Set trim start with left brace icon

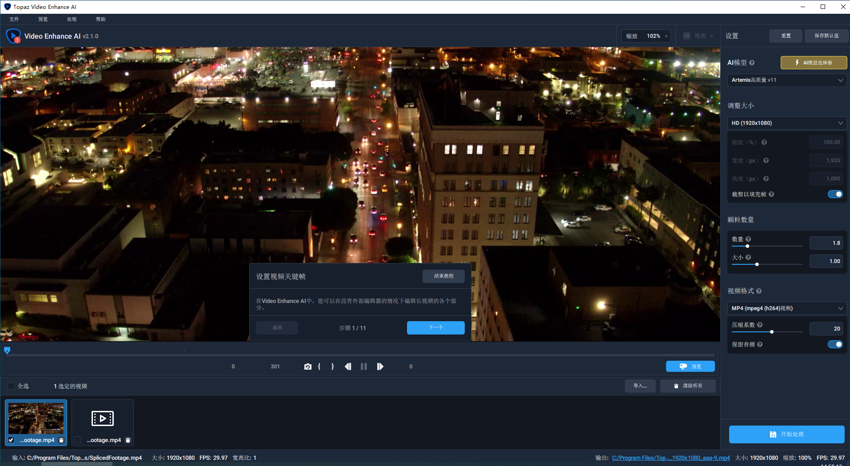click(x=319, y=366)
